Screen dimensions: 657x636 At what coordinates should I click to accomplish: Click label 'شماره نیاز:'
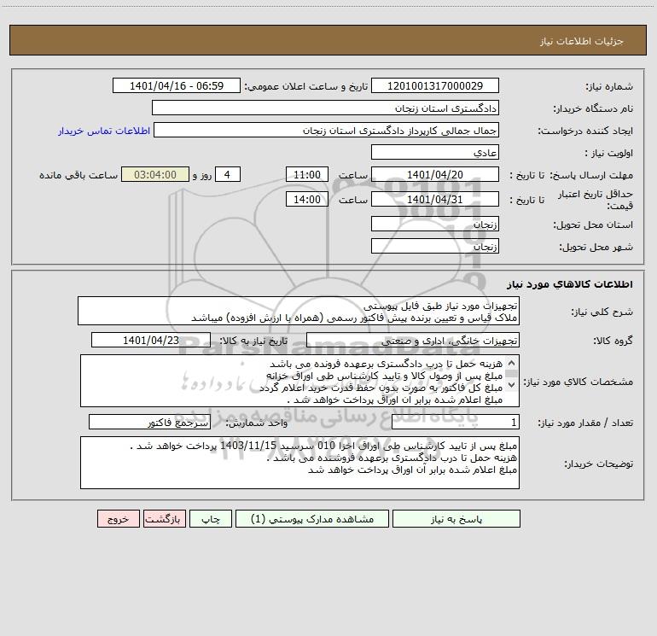tap(609, 86)
